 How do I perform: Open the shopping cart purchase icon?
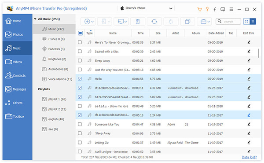(x=199, y=9)
